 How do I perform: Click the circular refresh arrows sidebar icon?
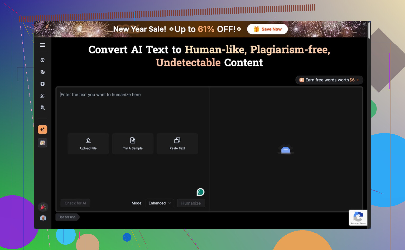(42, 60)
